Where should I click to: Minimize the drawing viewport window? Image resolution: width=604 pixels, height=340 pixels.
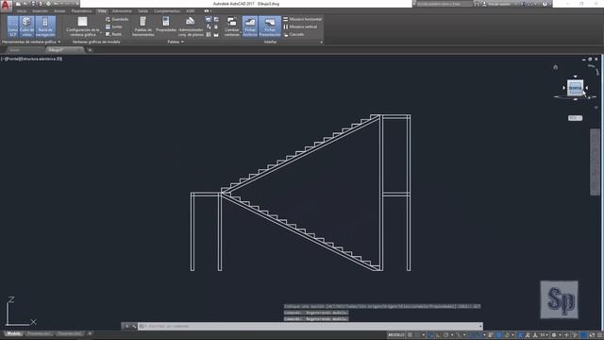pos(584,59)
